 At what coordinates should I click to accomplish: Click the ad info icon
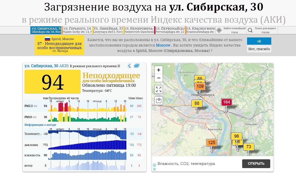[154, 165]
